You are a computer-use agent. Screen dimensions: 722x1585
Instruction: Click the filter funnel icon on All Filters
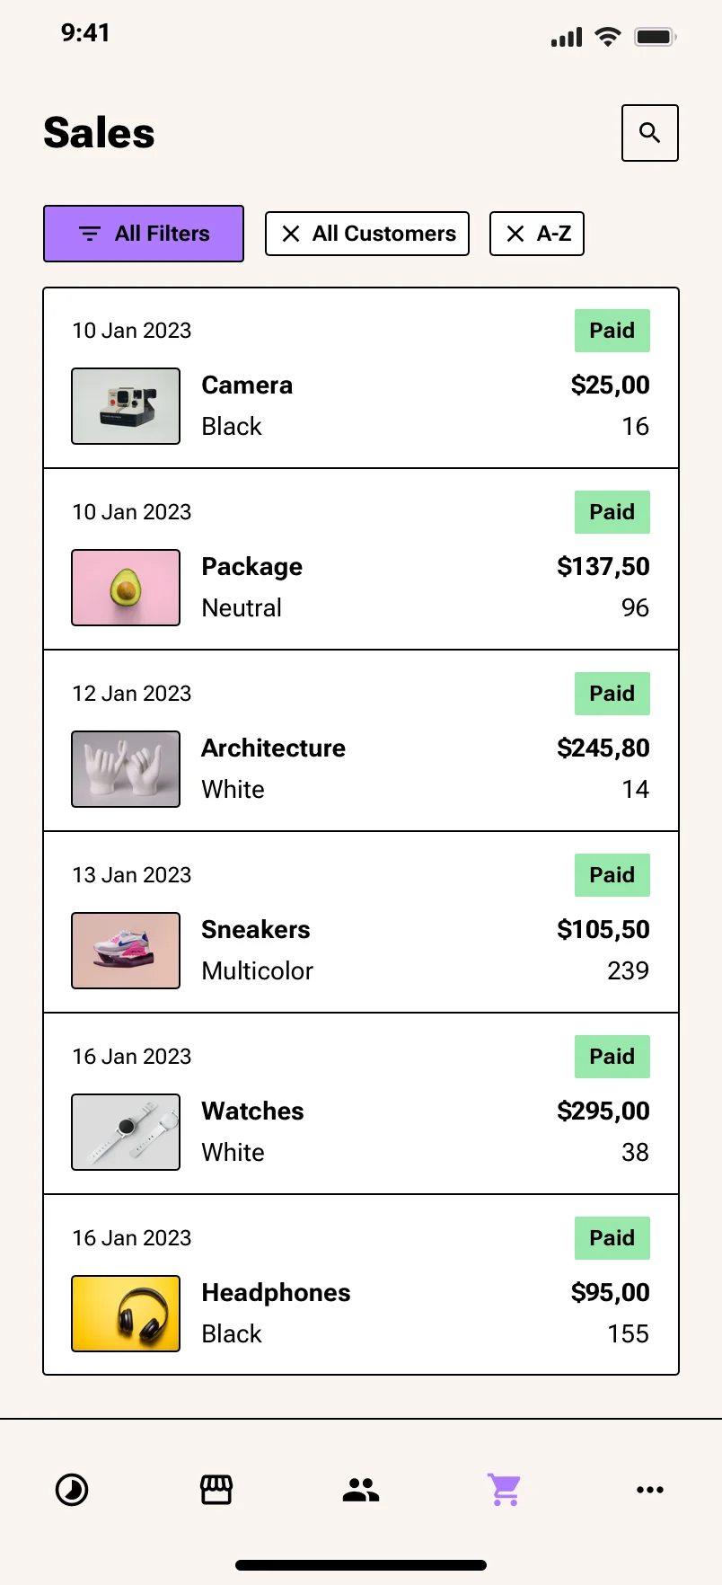coord(88,233)
